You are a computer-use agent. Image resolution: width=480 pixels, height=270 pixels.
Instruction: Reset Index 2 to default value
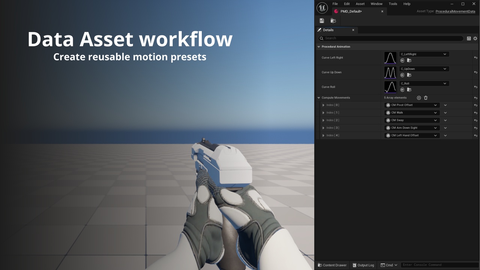[x=475, y=120]
